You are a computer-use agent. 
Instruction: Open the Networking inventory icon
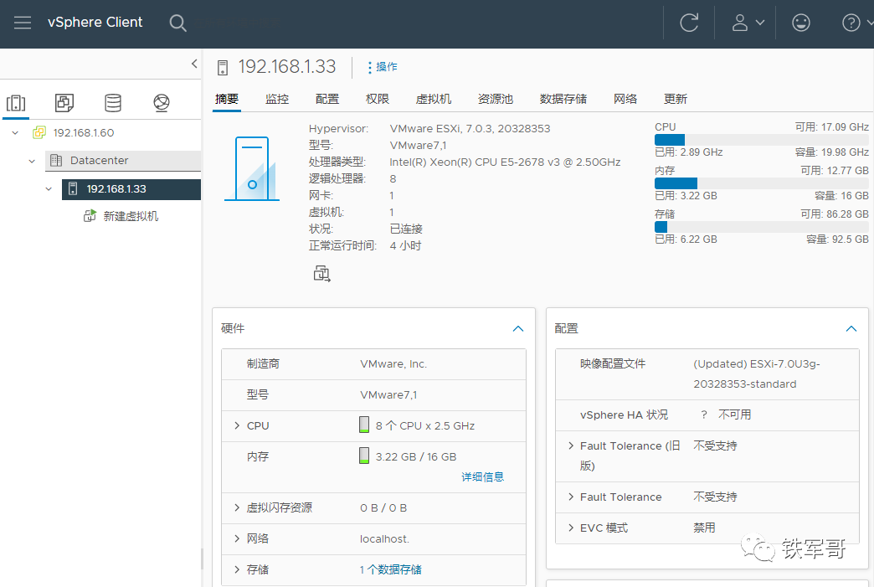158,102
